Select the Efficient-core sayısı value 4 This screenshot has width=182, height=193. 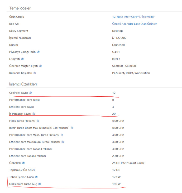point(113,107)
